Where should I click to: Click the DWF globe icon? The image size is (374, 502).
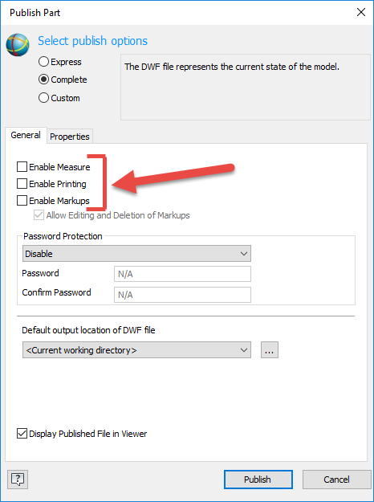tap(18, 45)
